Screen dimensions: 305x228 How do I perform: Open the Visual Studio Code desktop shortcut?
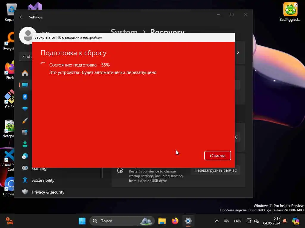point(8,160)
